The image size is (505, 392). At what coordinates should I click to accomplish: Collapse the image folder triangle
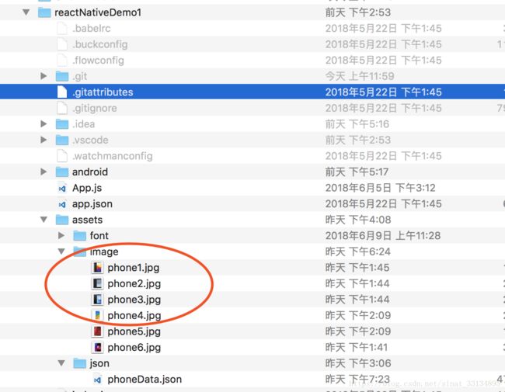61,252
